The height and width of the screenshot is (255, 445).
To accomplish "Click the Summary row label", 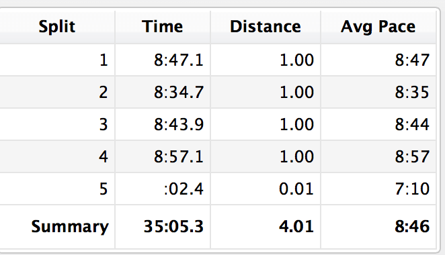I will pos(70,227).
